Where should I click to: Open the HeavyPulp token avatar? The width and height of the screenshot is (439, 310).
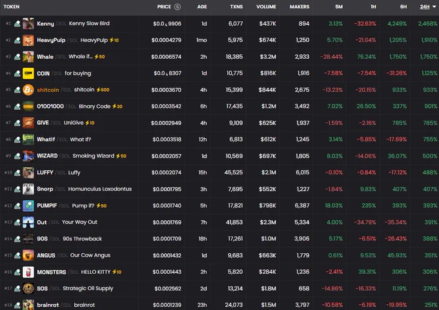click(28, 40)
